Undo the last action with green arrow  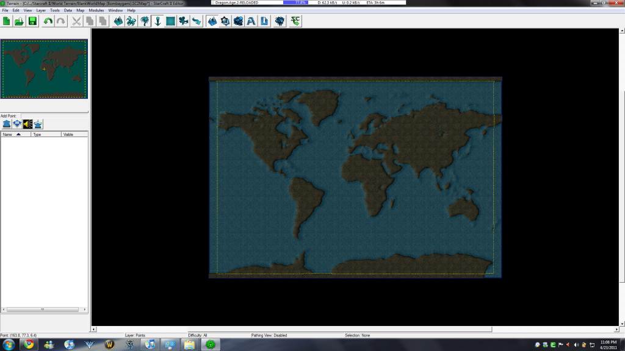point(48,21)
